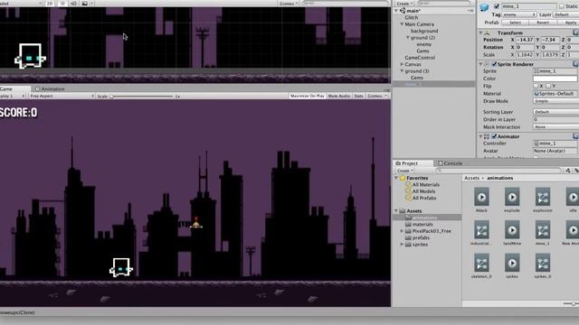Enable or disable Sprite Renderer checkbox
Screen dimensions: 579x325
(494, 64)
